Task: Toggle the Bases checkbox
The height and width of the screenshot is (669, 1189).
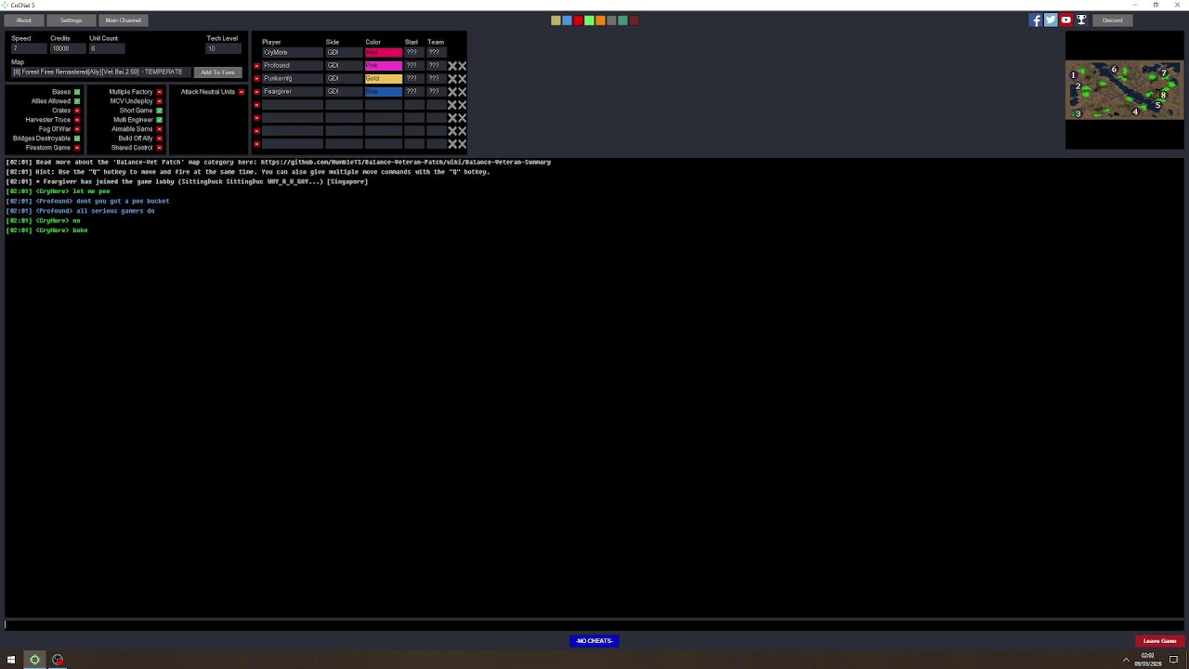Action: tap(77, 92)
